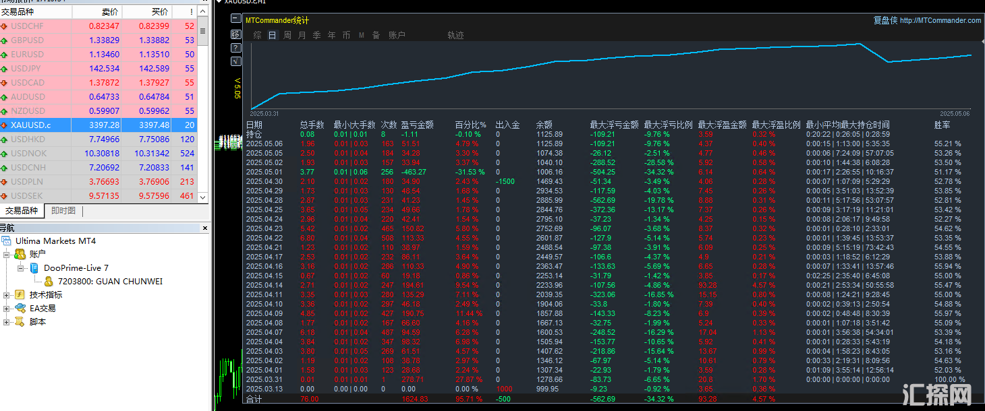Open the 季 quarterly tab
This screenshot has width=985, height=411.
[x=317, y=35]
